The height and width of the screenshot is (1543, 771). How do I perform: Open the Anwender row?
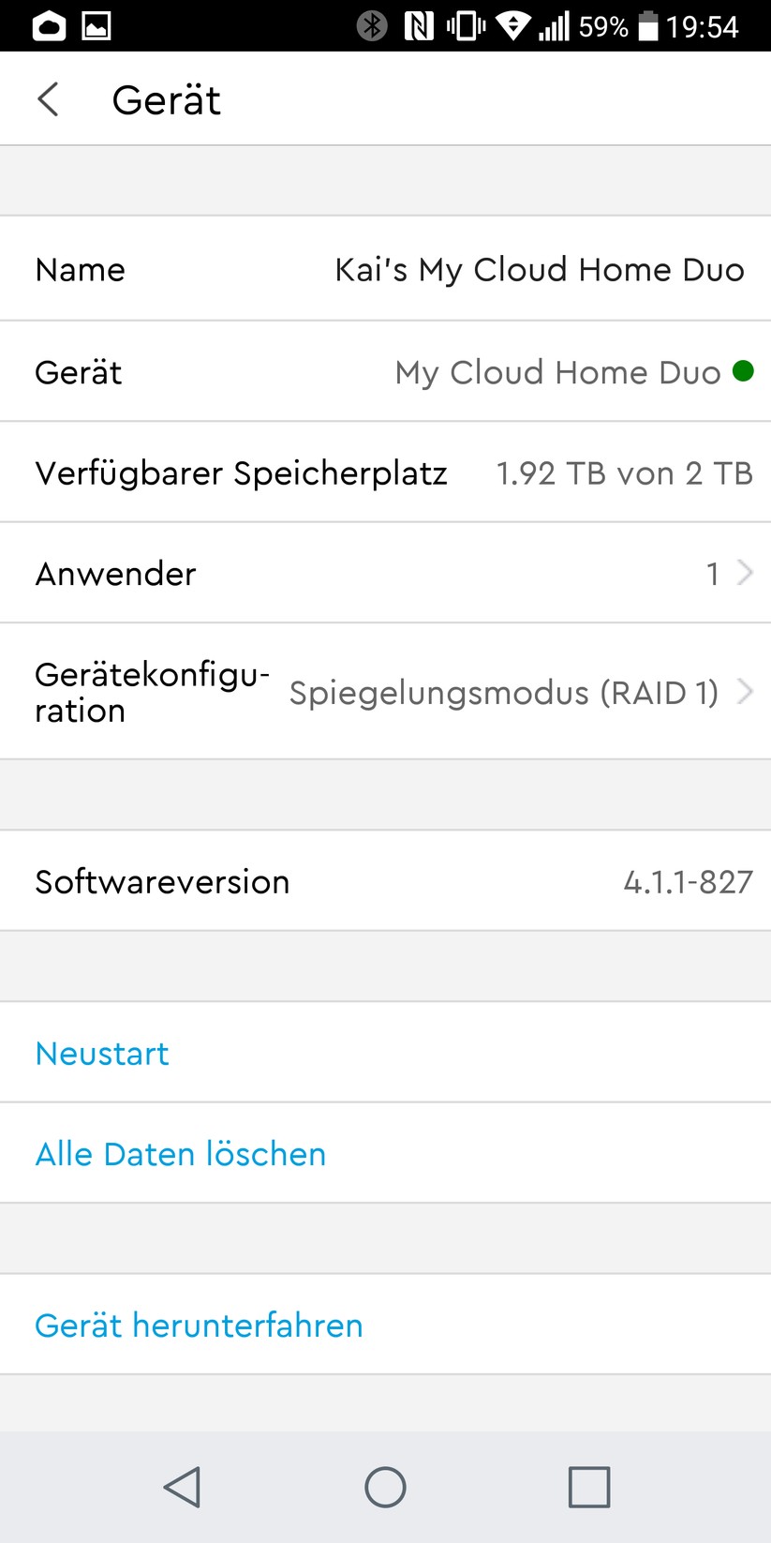[385, 573]
